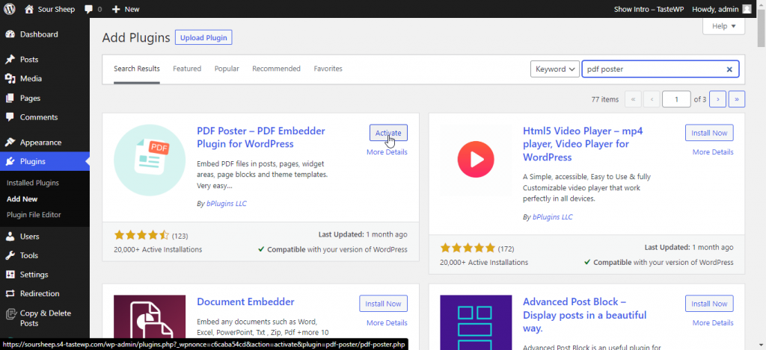Click the Media icon in sidebar
The width and height of the screenshot is (766, 350).
10,78
